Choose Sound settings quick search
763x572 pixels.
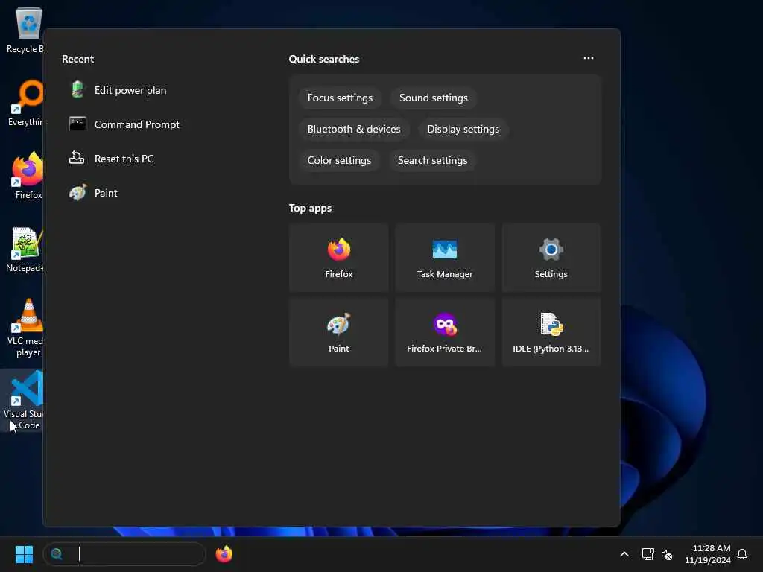434,98
